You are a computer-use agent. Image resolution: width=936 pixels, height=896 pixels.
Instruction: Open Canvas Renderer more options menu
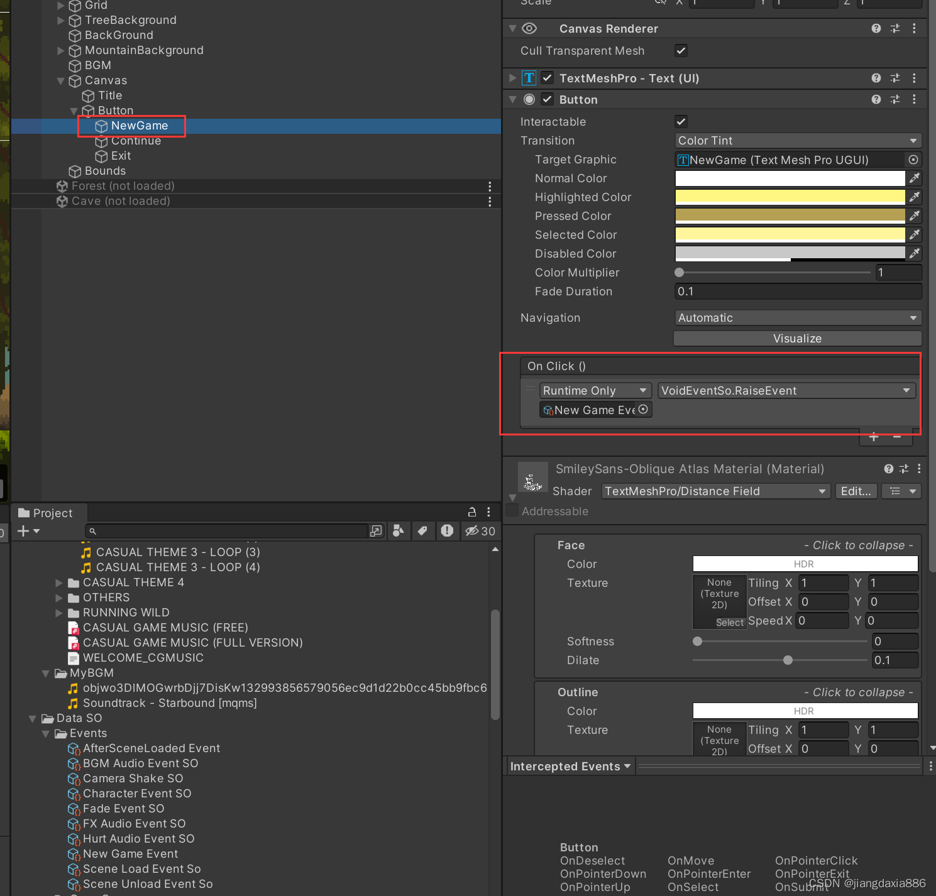(x=914, y=28)
